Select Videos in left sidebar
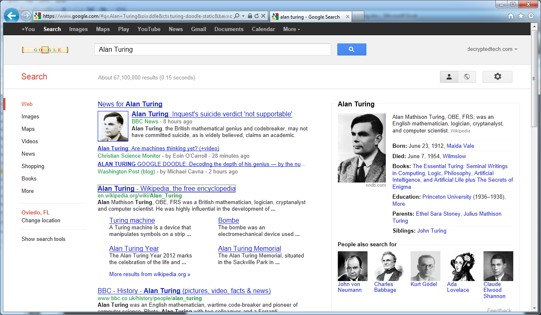 coord(30,141)
